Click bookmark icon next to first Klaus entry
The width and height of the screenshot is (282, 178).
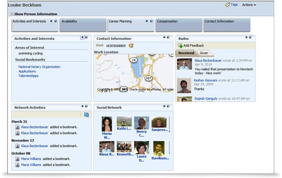[x=17, y=127]
